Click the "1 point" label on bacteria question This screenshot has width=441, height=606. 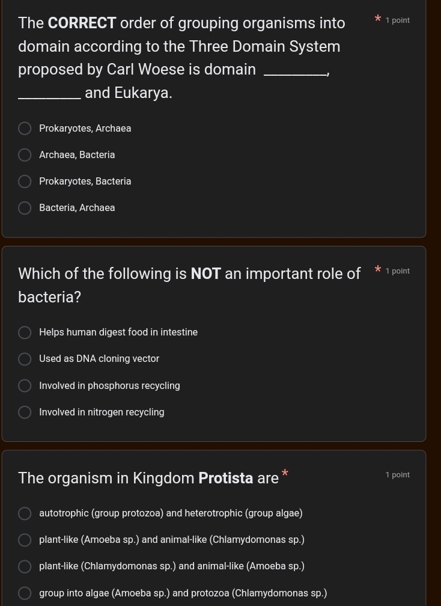[398, 271]
